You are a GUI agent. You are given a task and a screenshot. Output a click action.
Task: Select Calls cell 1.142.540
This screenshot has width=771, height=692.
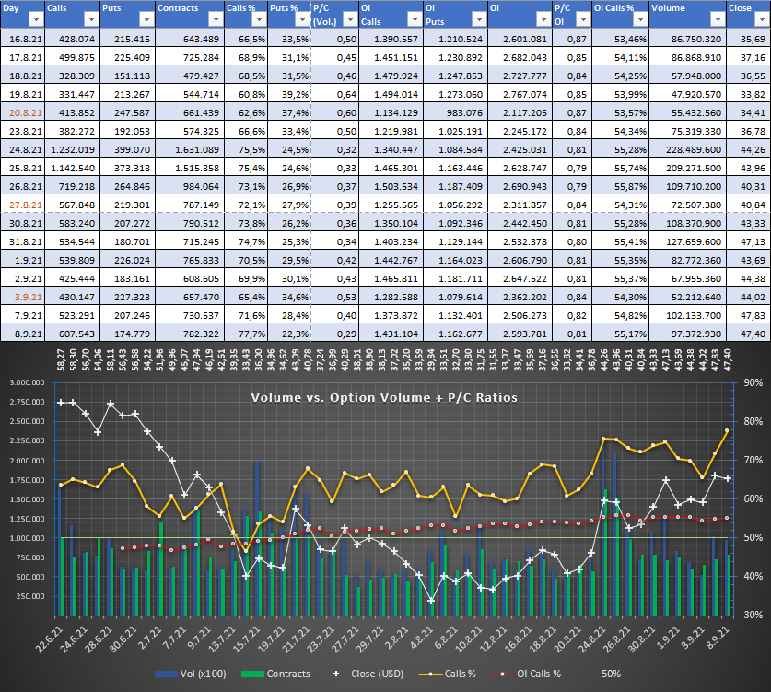[x=72, y=168]
